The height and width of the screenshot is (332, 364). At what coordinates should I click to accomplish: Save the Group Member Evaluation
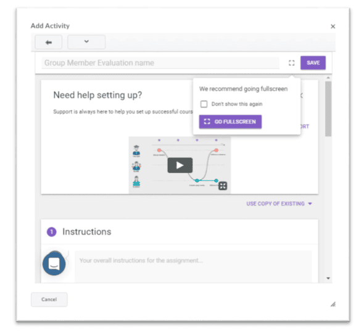pos(313,63)
